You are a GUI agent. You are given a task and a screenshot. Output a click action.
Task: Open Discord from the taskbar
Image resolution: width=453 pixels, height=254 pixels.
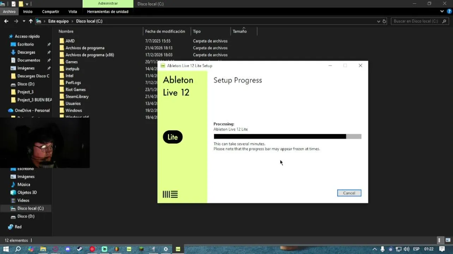coord(68,249)
